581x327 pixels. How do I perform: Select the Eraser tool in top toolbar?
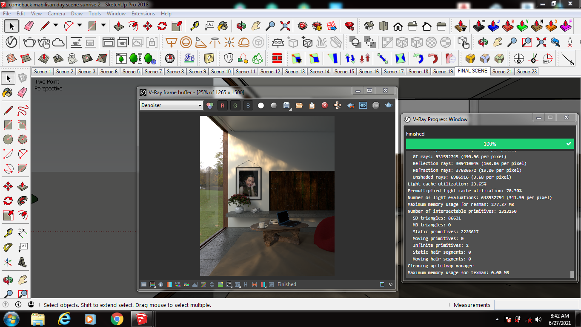pos(29,26)
